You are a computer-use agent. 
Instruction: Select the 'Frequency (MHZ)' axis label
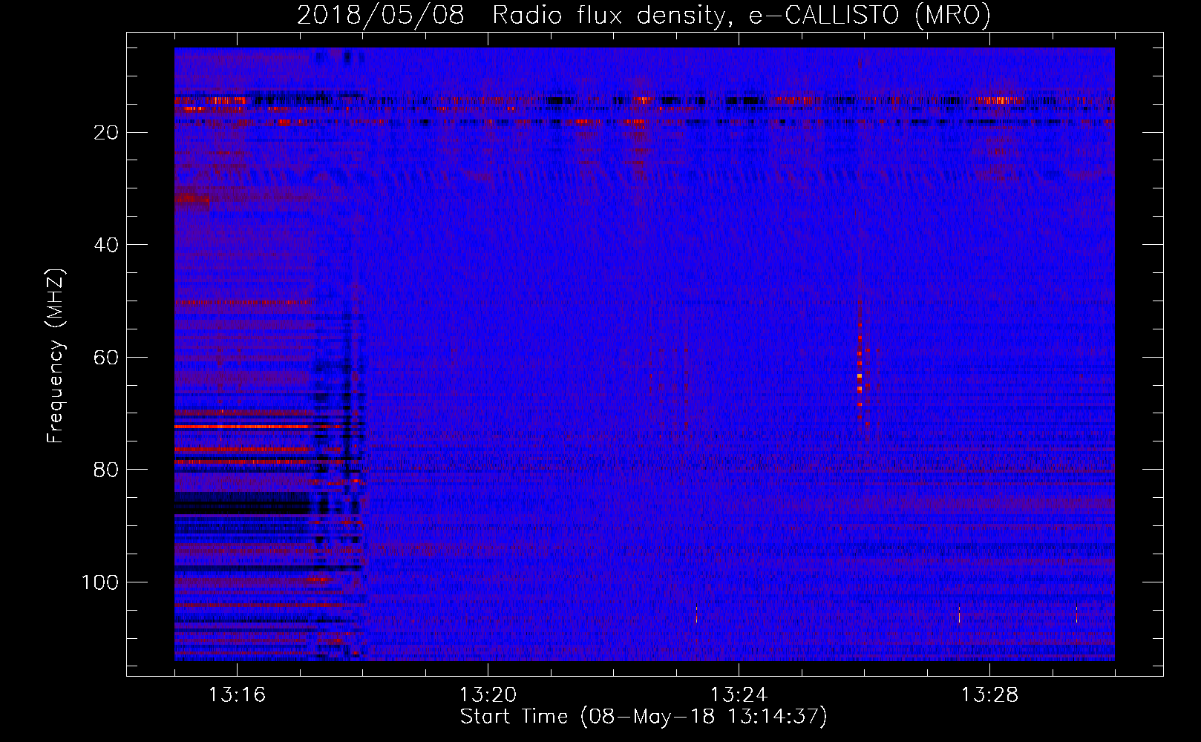point(56,356)
